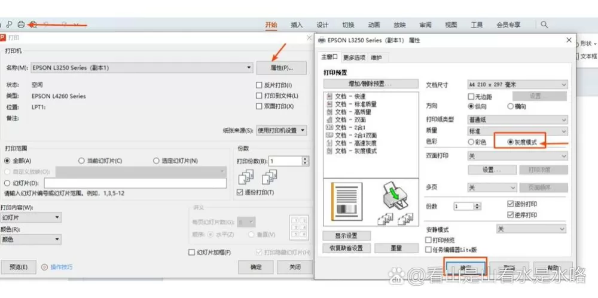Open 质量 标准 dropdown
598x298 pixels.
[517, 131]
